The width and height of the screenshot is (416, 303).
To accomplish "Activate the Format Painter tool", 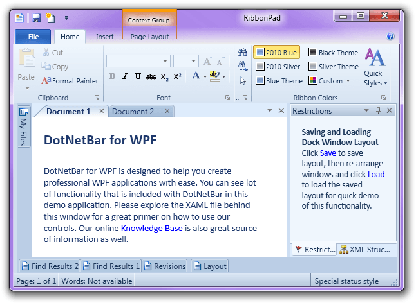I will click(70, 81).
